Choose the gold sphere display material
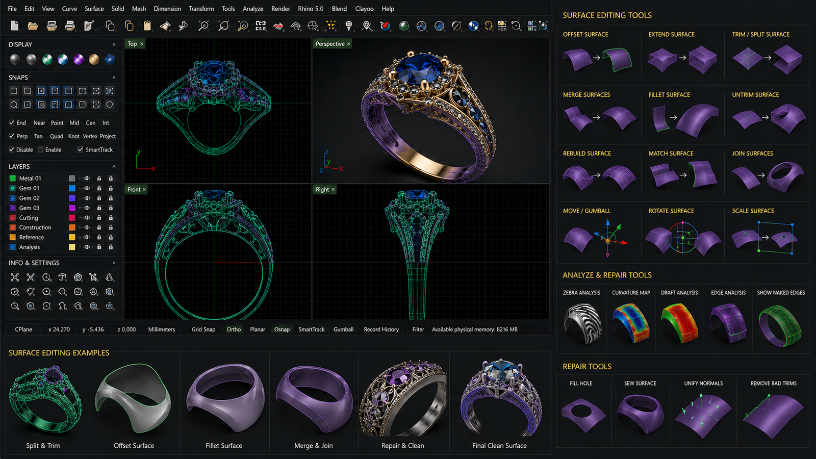The image size is (816, 459). [x=94, y=60]
